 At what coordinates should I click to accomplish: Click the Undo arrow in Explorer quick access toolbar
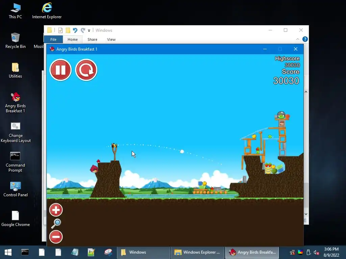click(75, 30)
